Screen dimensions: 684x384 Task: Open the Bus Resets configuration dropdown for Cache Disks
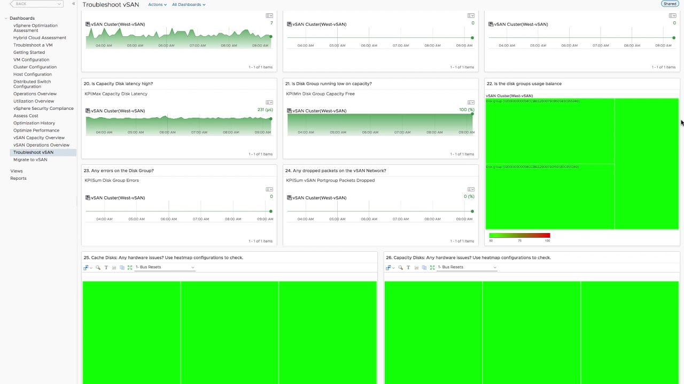[x=165, y=267]
